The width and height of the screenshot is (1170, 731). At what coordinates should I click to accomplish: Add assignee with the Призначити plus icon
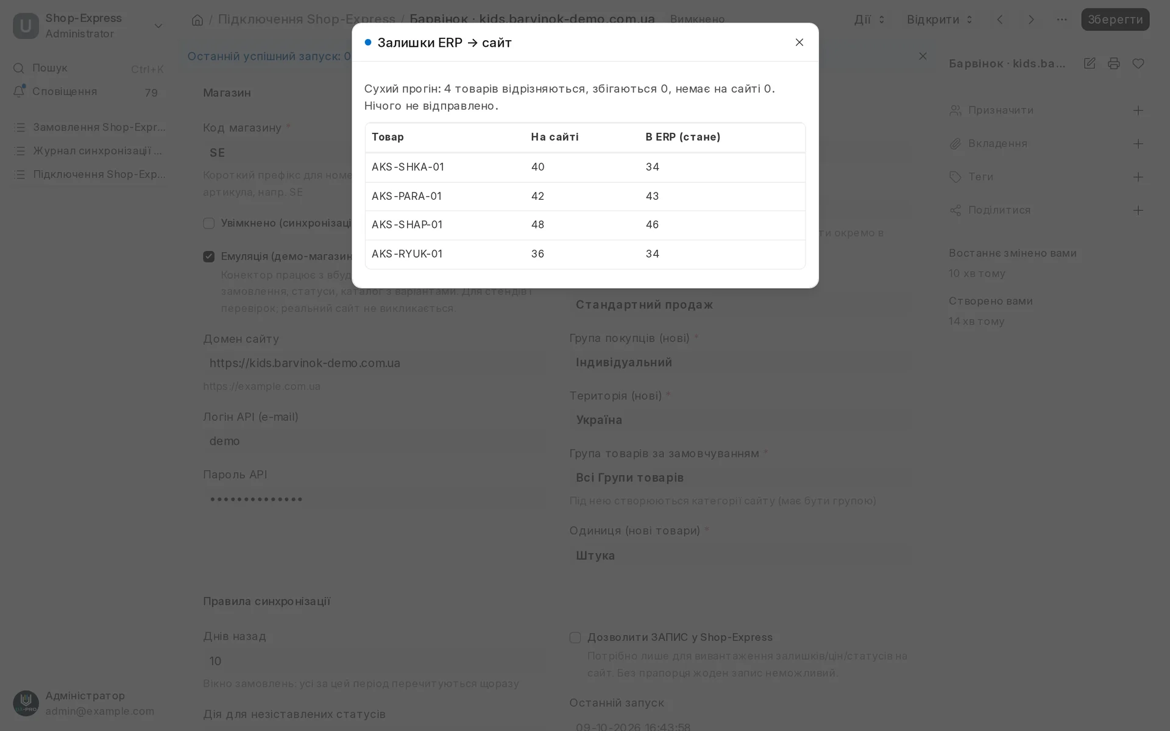(1138, 110)
